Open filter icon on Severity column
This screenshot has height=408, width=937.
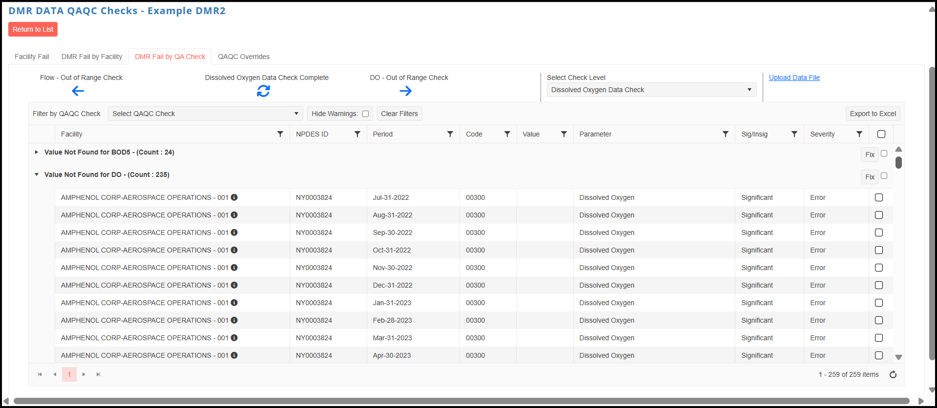coord(859,134)
